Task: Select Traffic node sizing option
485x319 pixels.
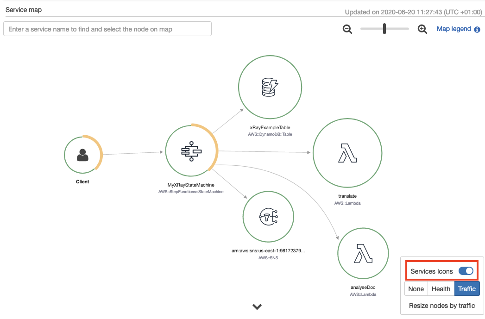Action: pyautogui.click(x=467, y=289)
